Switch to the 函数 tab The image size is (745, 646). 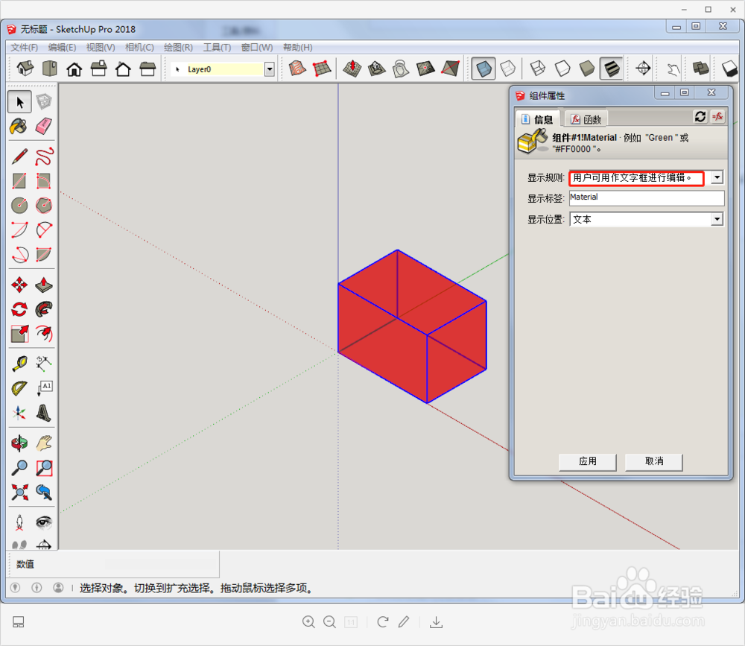pos(586,119)
